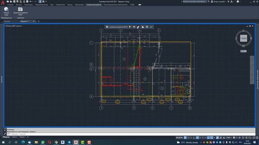Switch to the Модель layout tab

point(6,137)
